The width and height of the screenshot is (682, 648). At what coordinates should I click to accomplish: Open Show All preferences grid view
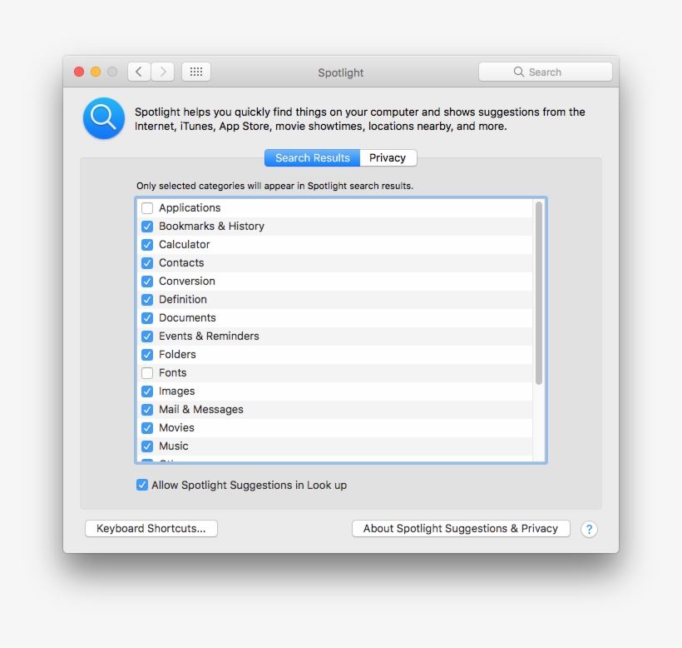pyautogui.click(x=195, y=71)
